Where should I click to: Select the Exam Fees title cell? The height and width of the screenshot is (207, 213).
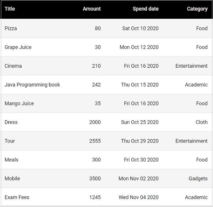tap(17, 197)
